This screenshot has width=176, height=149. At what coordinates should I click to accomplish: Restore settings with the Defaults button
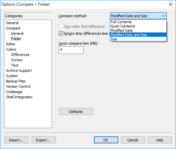(76, 112)
